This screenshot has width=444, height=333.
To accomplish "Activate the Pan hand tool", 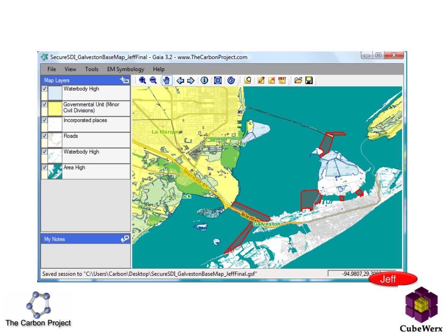I will [167, 80].
